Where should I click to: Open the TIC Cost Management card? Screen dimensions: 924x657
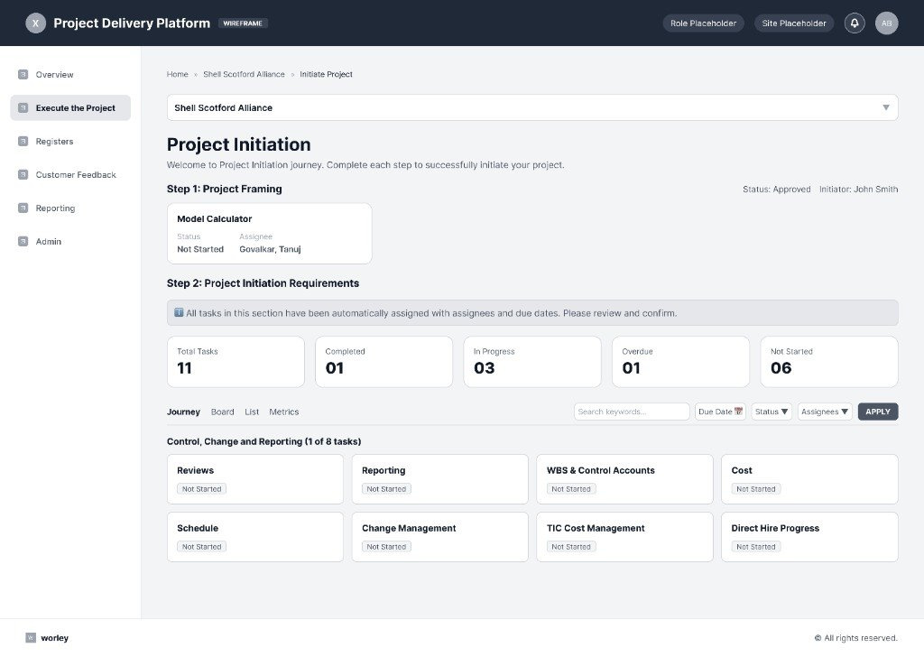pos(624,537)
